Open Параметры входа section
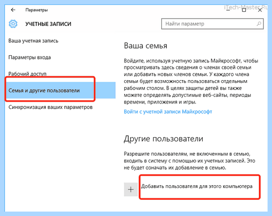 pyautogui.click(x=29, y=58)
